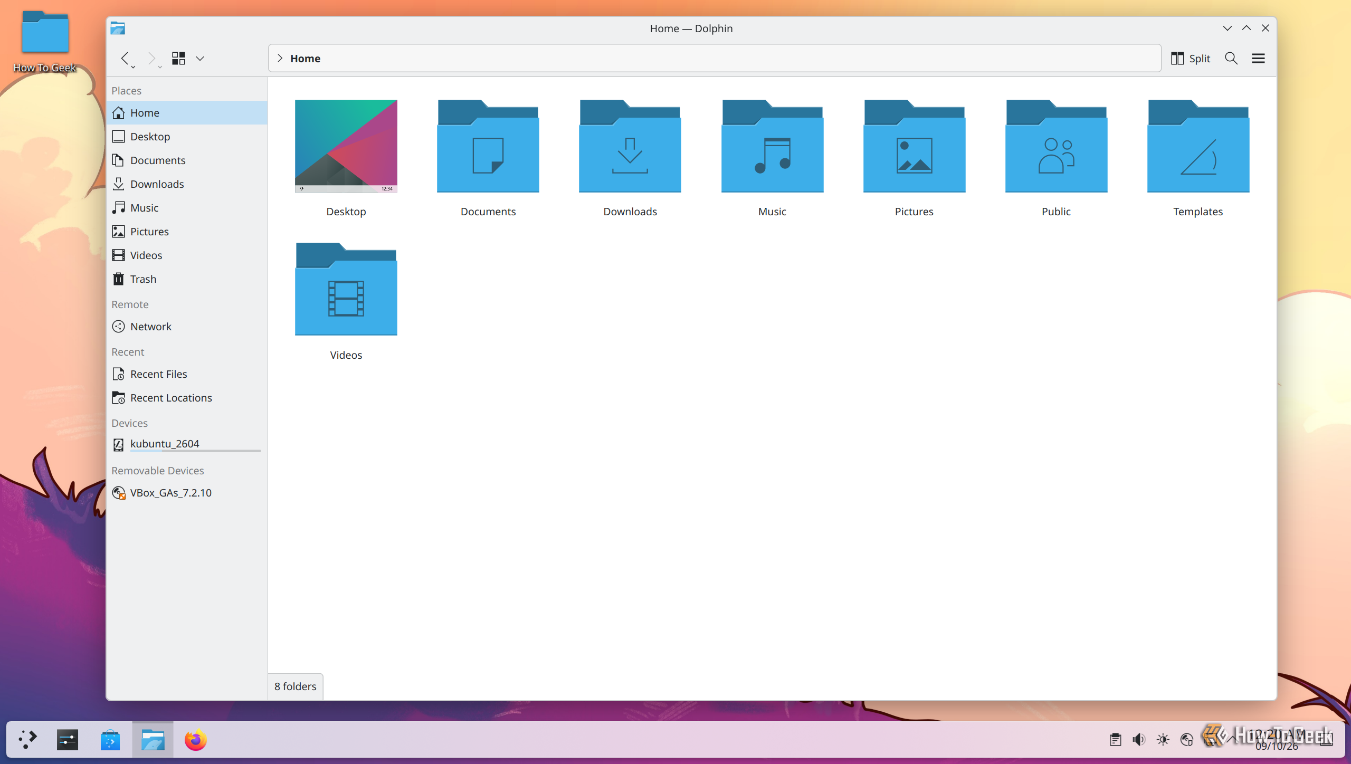Browse Network under Remote
This screenshot has height=764, width=1351.
pyautogui.click(x=187, y=327)
